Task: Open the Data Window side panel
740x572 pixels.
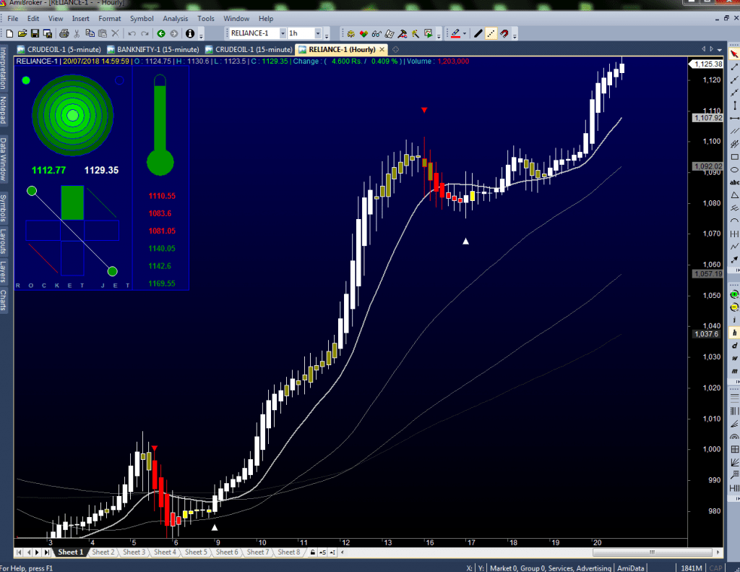Action: pyautogui.click(x=4, y=159)
